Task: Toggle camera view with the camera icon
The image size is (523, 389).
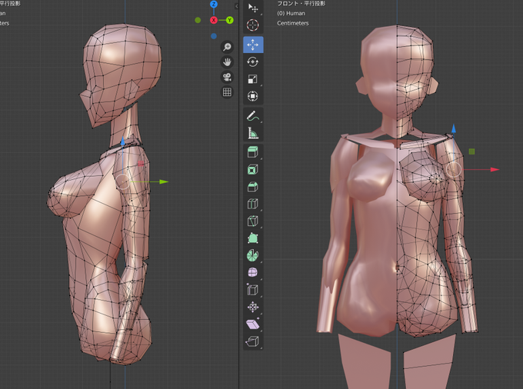Action: [x=227, y=77]
